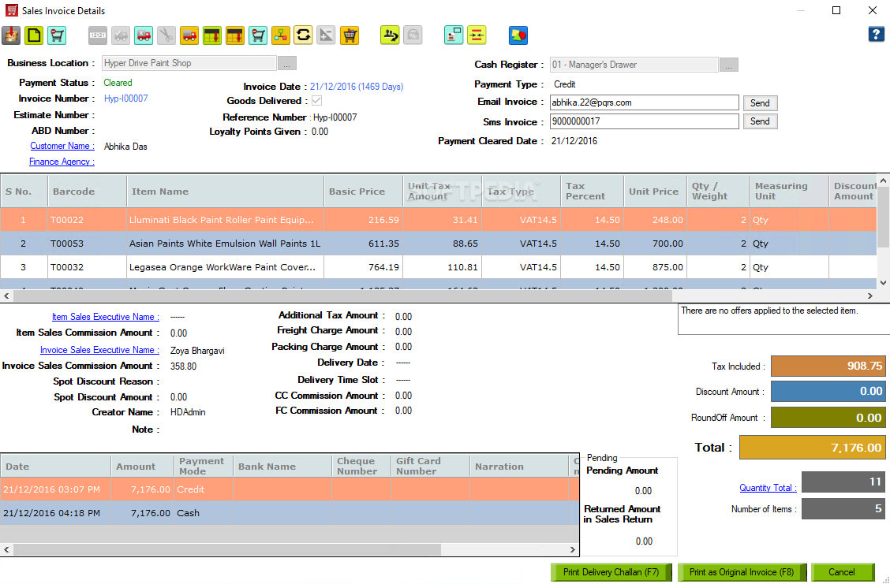
Task: Click the circular refresh arrows toolbar icon
Action: (303, 35)
